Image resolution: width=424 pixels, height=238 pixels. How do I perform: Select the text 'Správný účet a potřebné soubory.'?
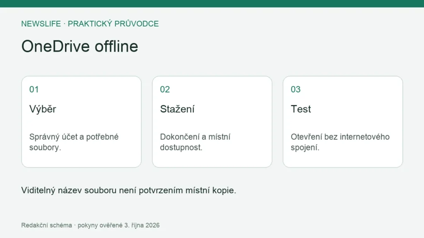click(x=74, y=142)
